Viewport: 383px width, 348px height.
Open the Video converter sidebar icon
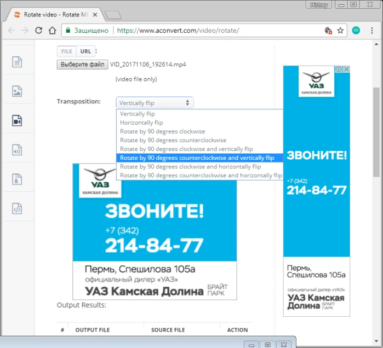coord(17,120)
